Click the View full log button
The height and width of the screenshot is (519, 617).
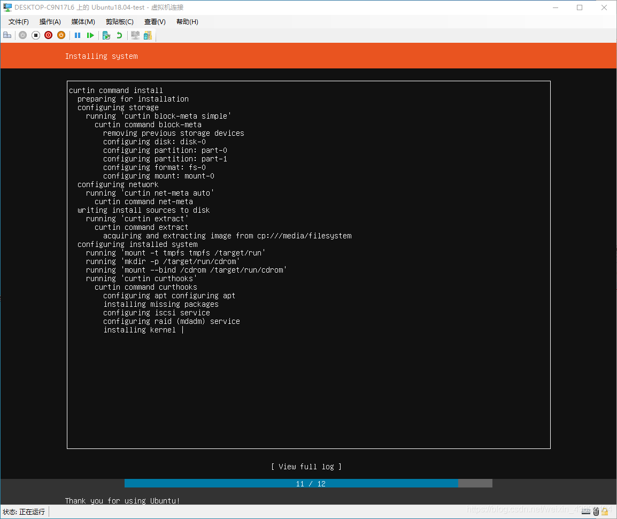coord(306,467)
